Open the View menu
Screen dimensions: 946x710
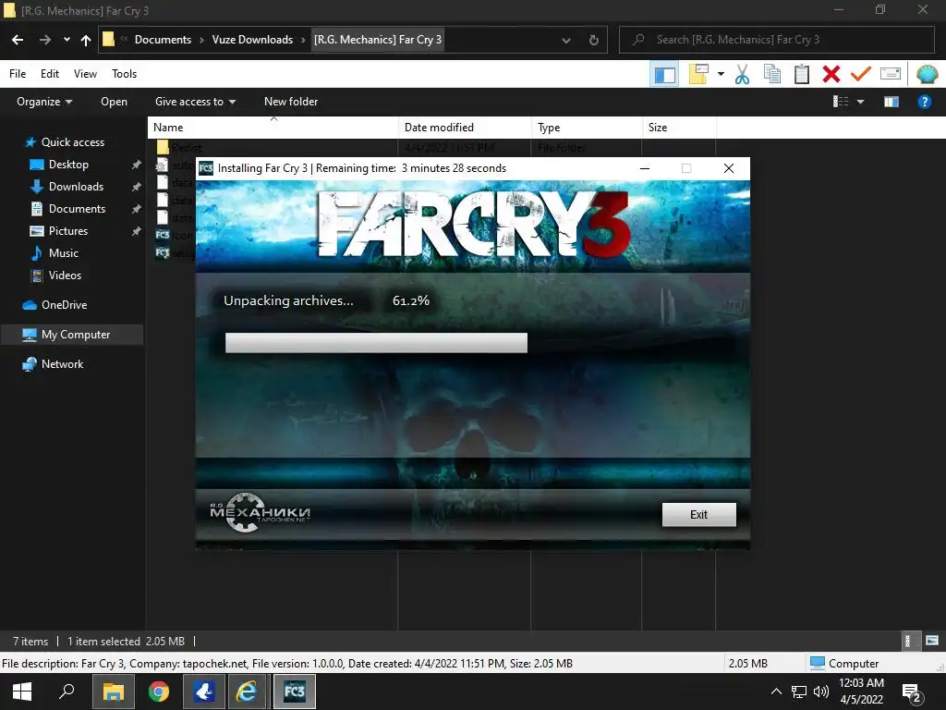pos(85,74)
